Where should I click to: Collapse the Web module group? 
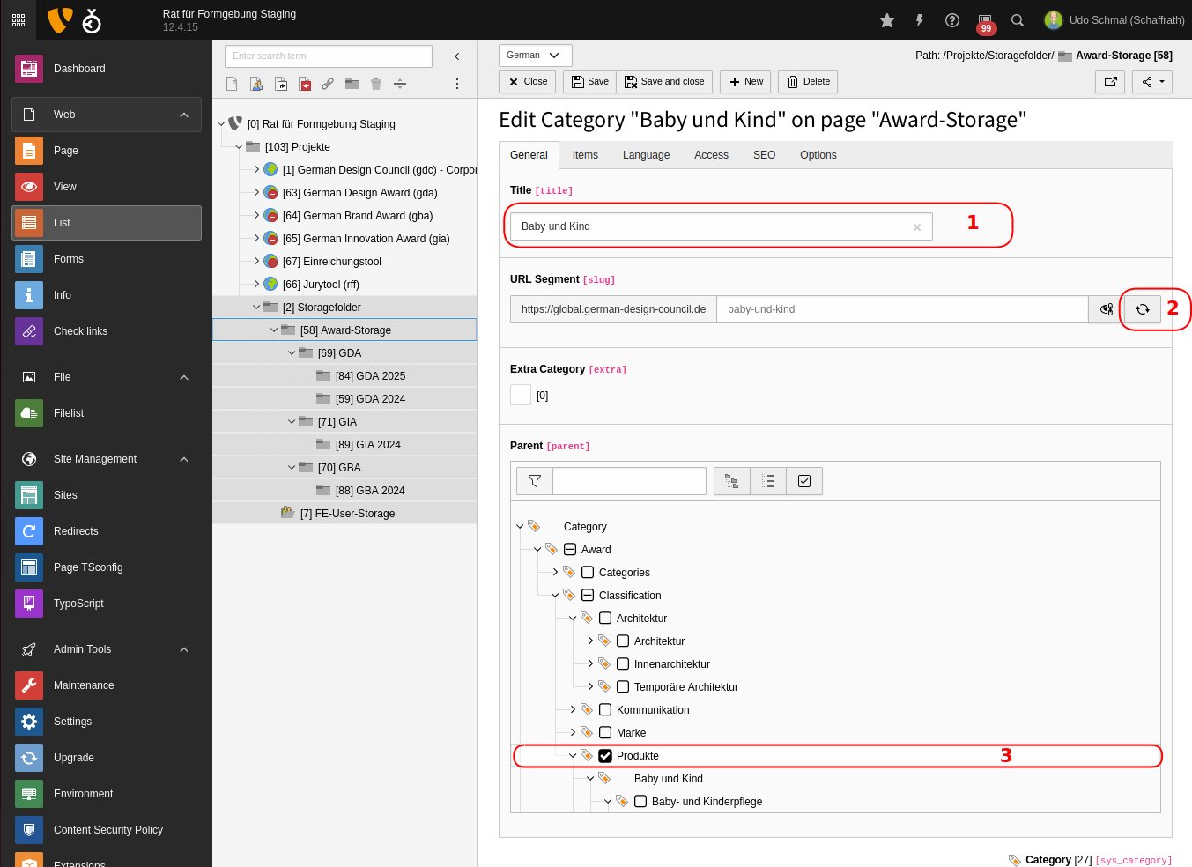184,115
